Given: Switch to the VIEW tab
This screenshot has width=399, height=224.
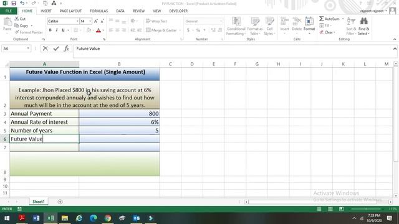Looking at the screenshot, I should point(156,11).
